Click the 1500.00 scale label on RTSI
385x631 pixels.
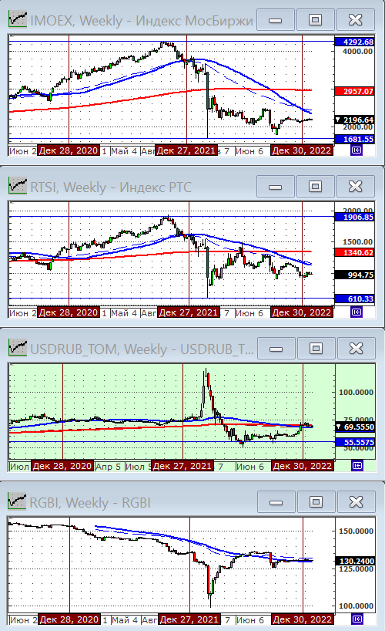point(358,241)
